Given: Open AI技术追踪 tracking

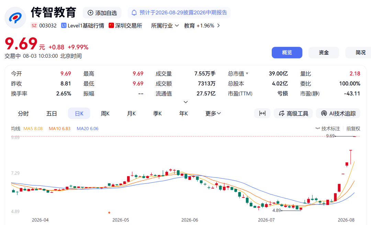Looking at the screenshot, I should tap(338, 114).
